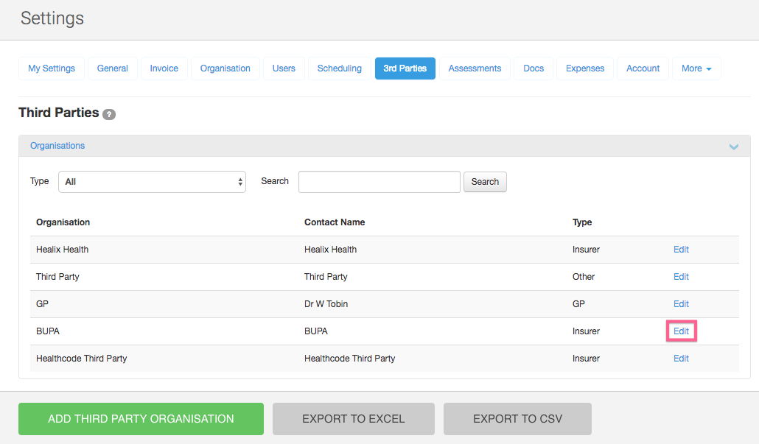The width and height of the screenshot is (759, 444).
Task: Edit the BUPA insurer entry
Action: (x=681, y=331)
